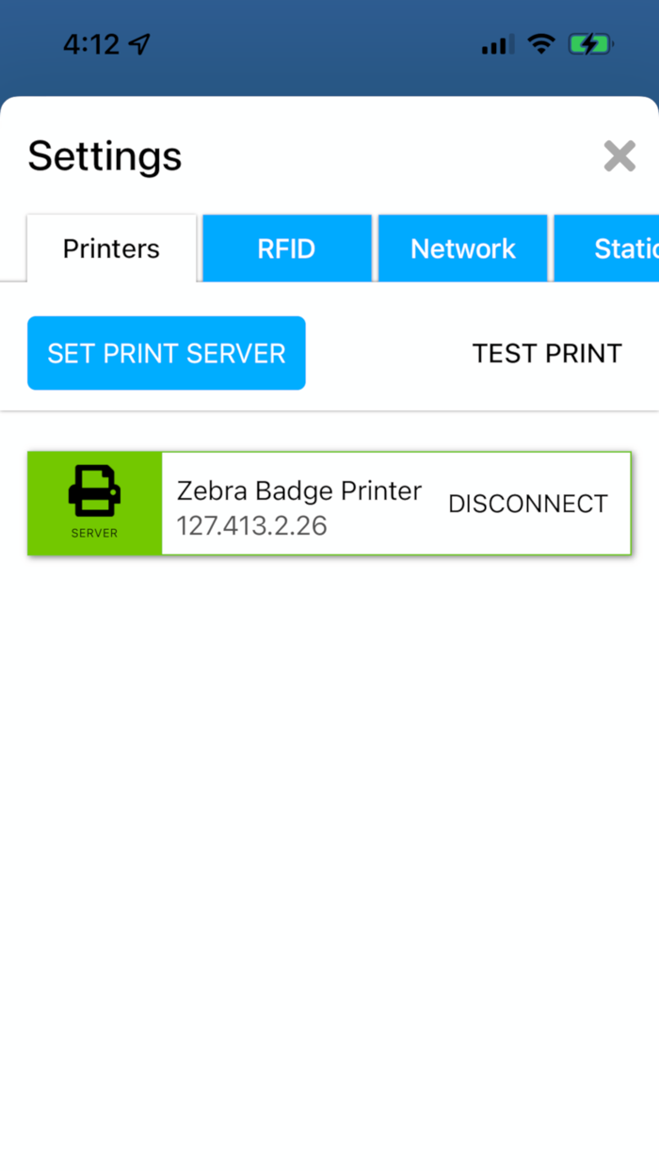This screenshot has width=659, height=1171.
Task: Tap the battery charging indicator
Action: point(591,43)
